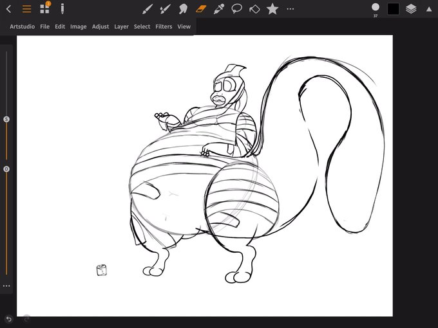Open brush size preview circle
The height and width of the screenshot is (328, 438).
(376, 7)
